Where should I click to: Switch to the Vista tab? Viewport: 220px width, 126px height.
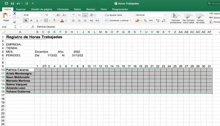103,9
